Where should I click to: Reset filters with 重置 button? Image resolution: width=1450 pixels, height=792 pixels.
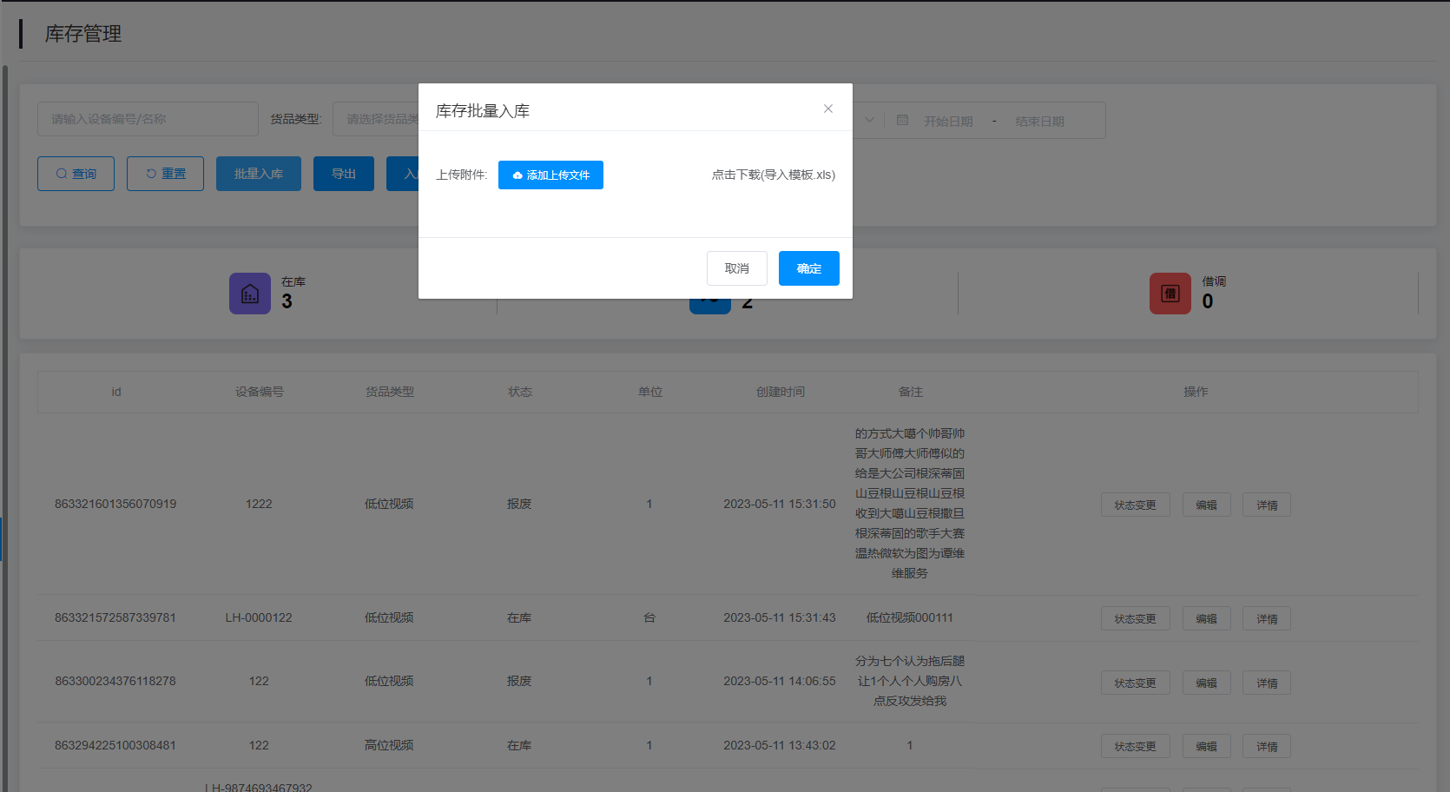click(165, 174)
